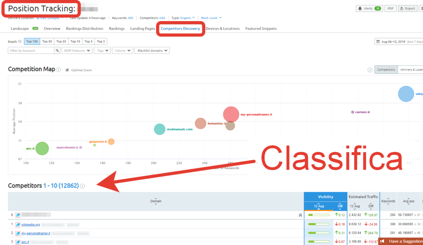Open external link icon for wikipedia.org row
Viewport: 423px width, 245px height.
18,225
